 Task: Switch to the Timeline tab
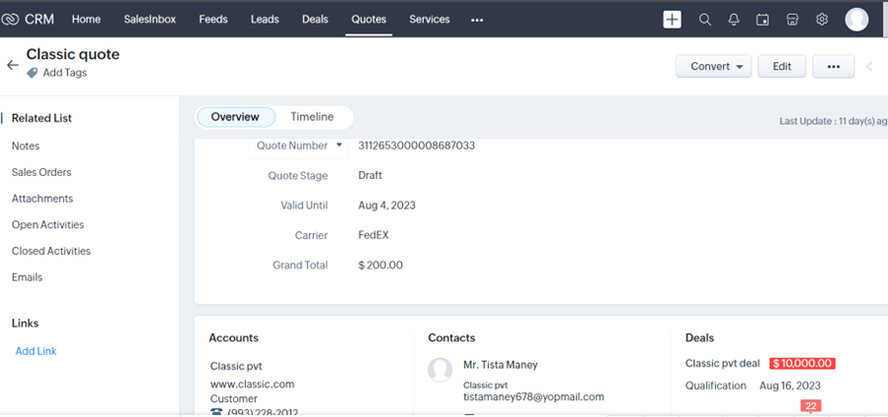[312, 117]
